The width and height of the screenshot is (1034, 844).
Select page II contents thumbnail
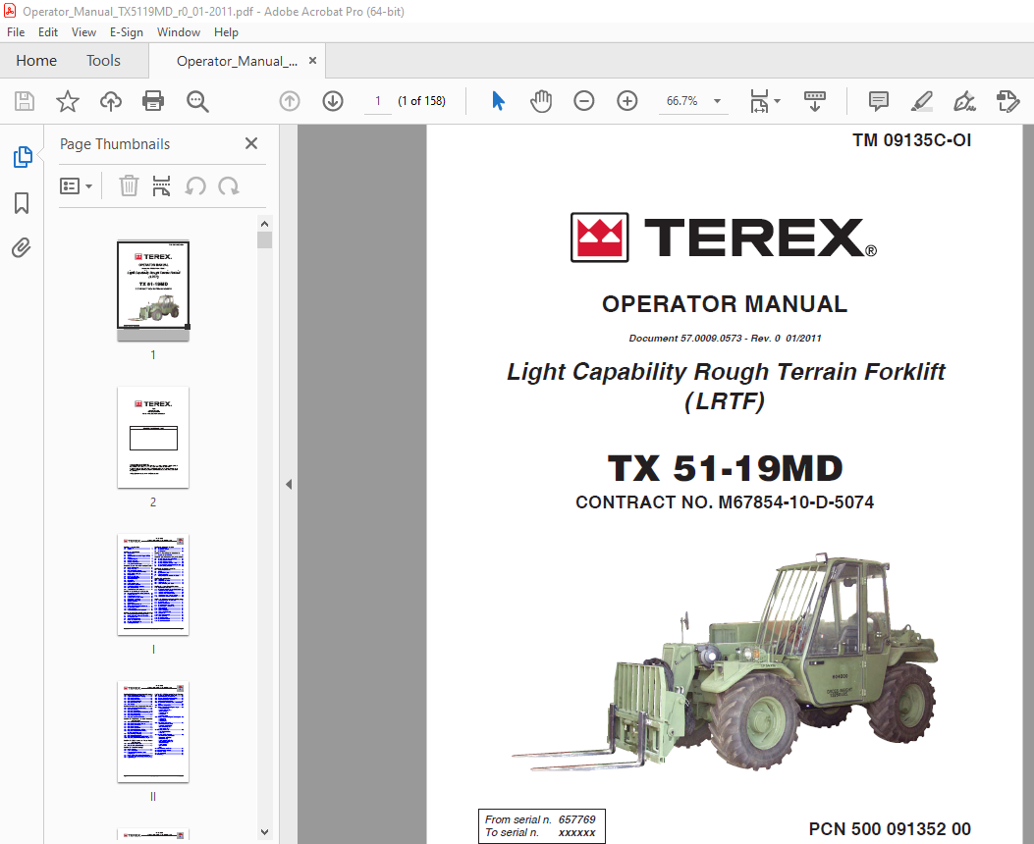point(153,732)
